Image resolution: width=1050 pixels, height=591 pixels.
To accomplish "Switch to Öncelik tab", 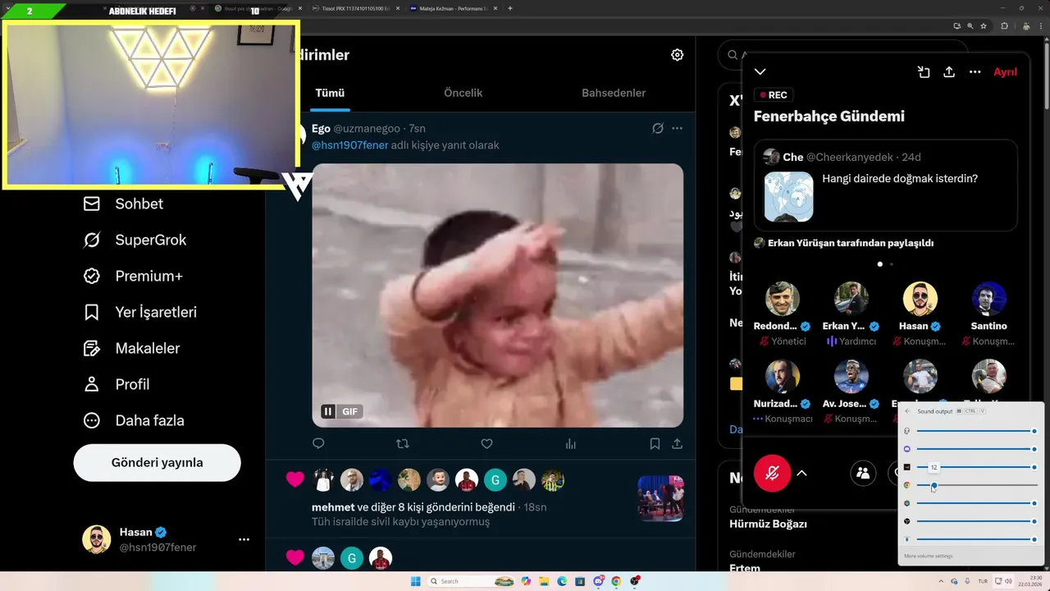I will point(463,93).
